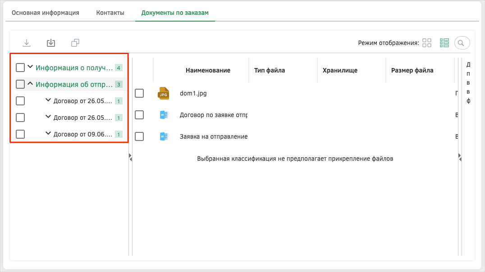This screenshot has height=272, width=485.
Task: Select the dom1.jpg file checkbox
Action: coord(139,93)
